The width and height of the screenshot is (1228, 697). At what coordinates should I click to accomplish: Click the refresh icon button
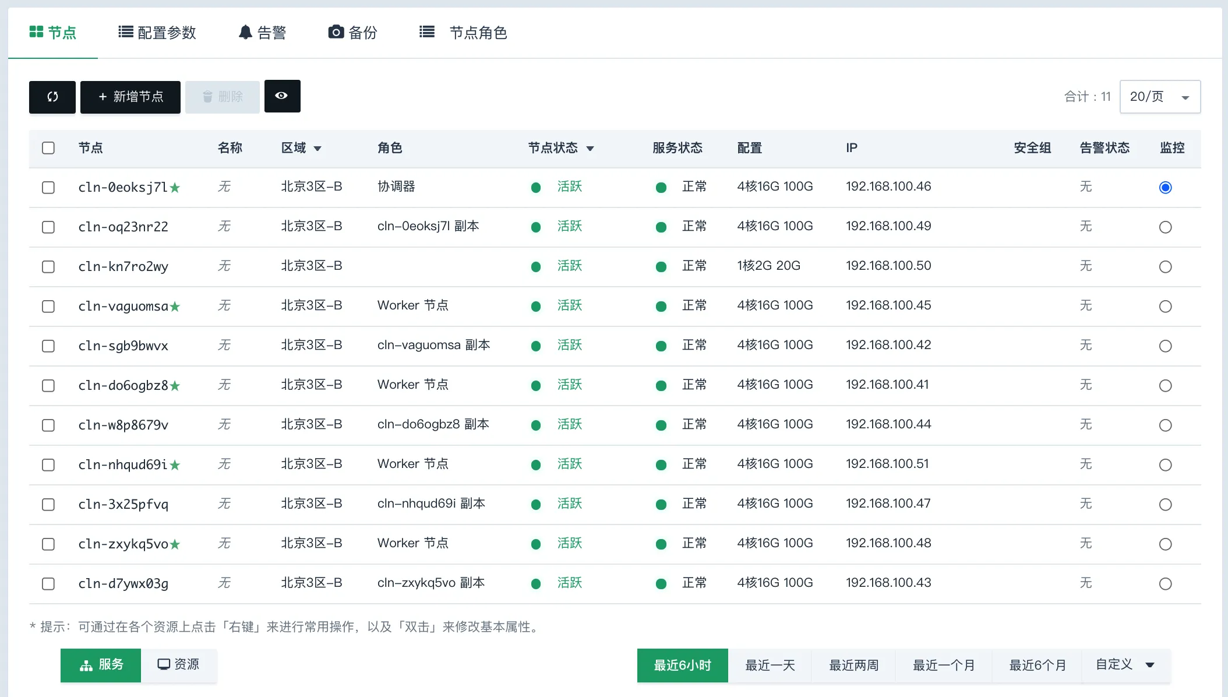point(52,97)
